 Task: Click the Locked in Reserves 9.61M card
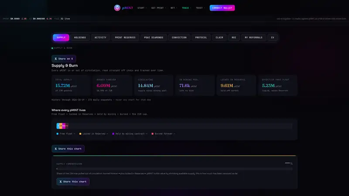(236, 85)
